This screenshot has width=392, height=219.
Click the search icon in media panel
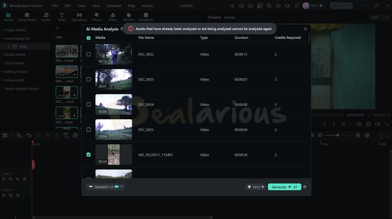pos(58,28)
